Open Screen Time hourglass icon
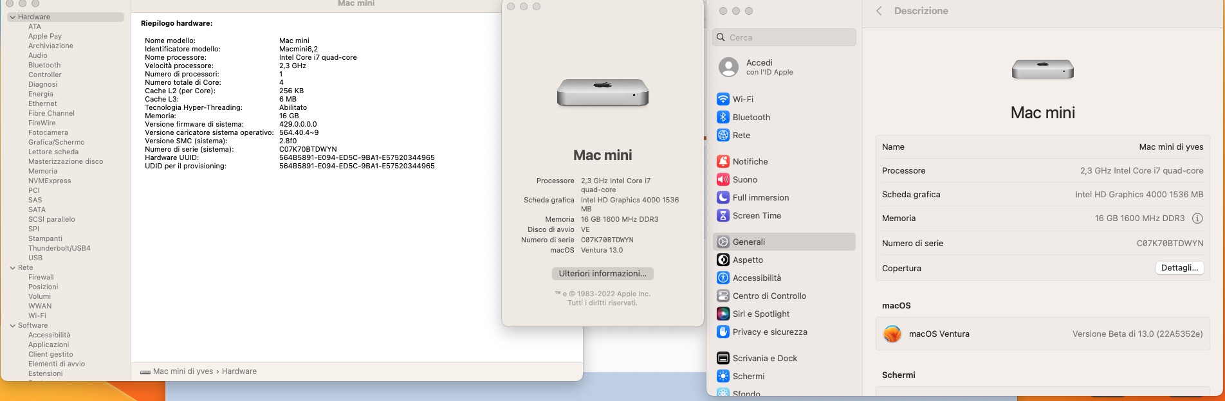This screenshot has width=1225, height=401. pos(723,215)
